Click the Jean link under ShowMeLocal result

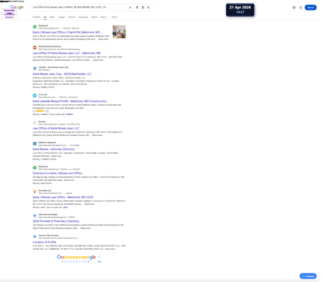coord(66,207)
